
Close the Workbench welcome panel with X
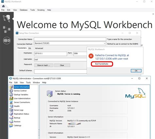[153, 14]
